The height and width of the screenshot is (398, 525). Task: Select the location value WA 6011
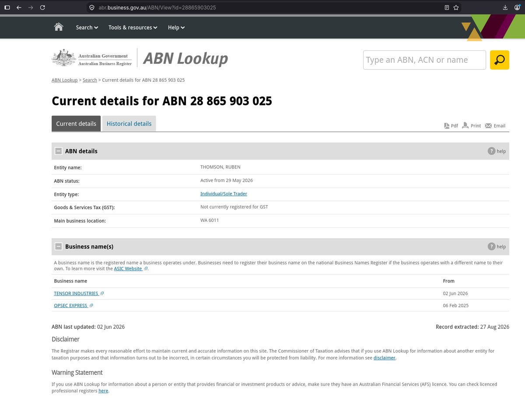pos(210,220)
